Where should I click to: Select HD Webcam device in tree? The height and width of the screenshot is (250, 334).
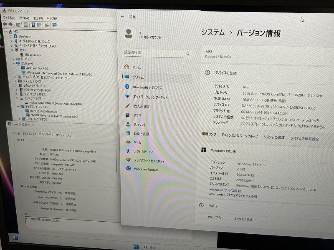pos(33,55)
